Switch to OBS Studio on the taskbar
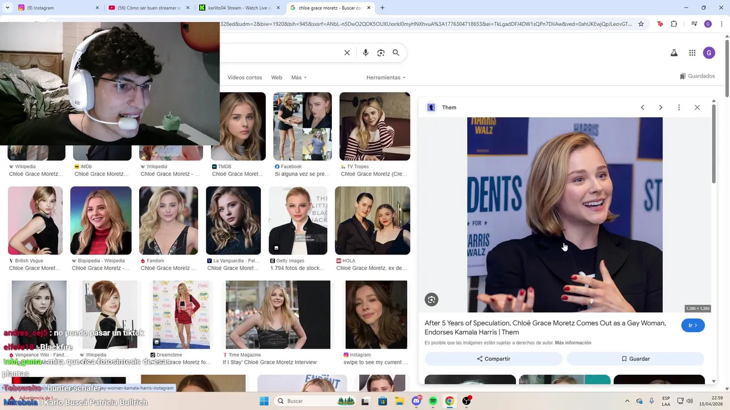 pos(467,401)
